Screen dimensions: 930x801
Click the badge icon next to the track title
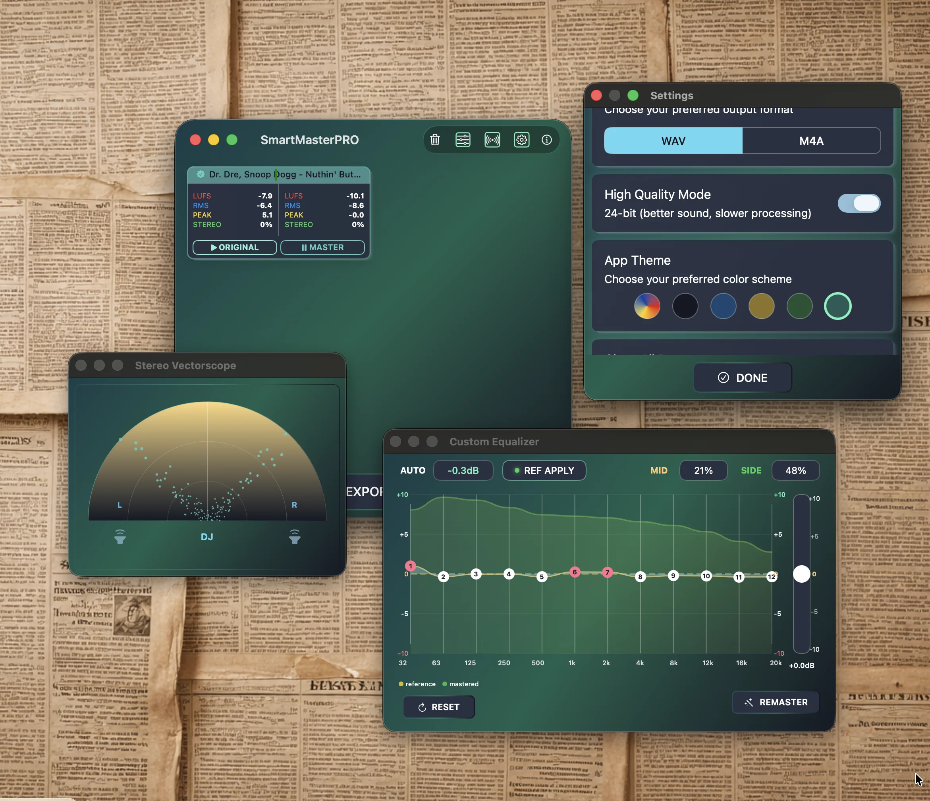point(201,174)
